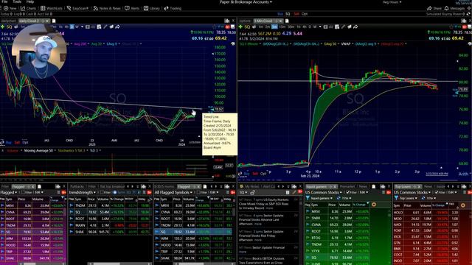Click the red icon at the top right of the left chart
472x265 pixels.
coord(227,27)
